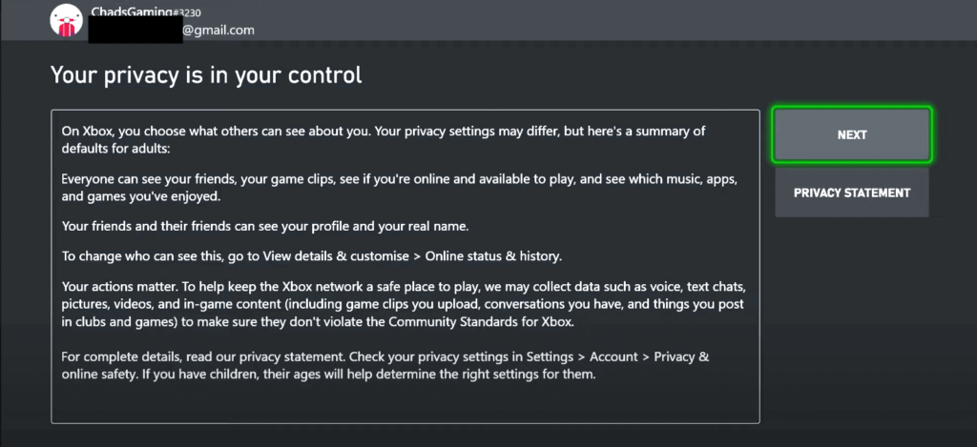Click the empty bottom area of text panel
Image resolution: width=977 pixels, height=447 pixels.
405,403
